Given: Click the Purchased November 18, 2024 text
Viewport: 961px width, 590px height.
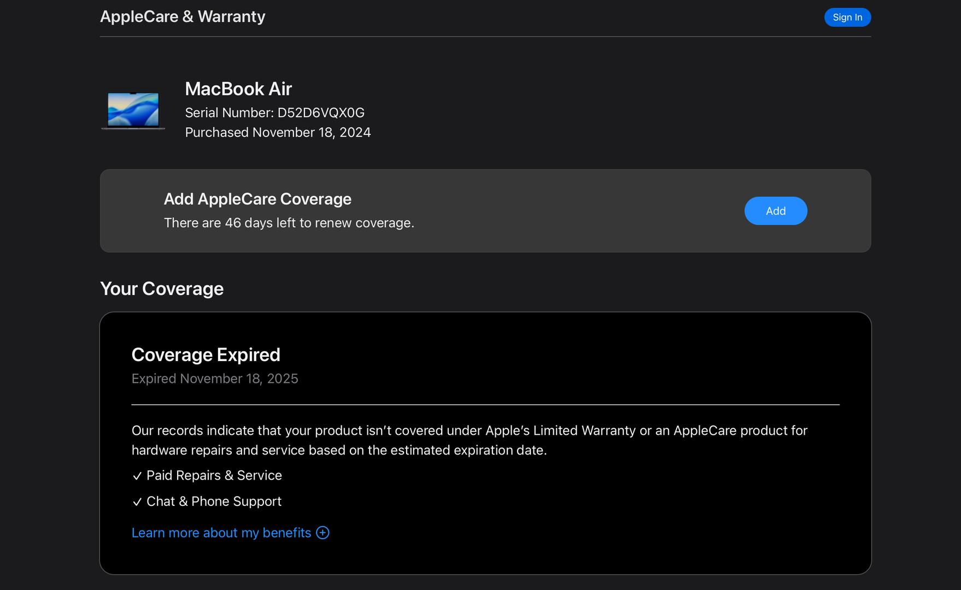Looking at the screenshot, I should tap(278, 132).
